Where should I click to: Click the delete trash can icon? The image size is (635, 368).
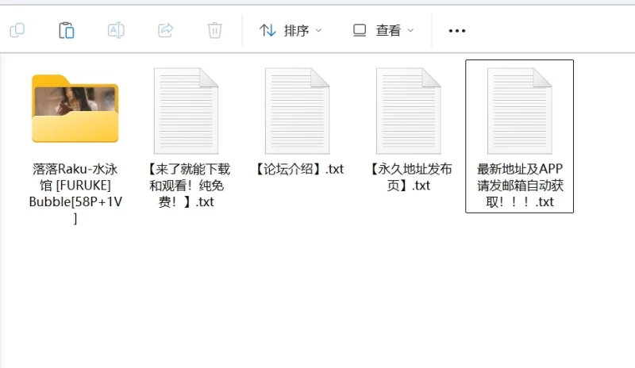pos(214,30)
